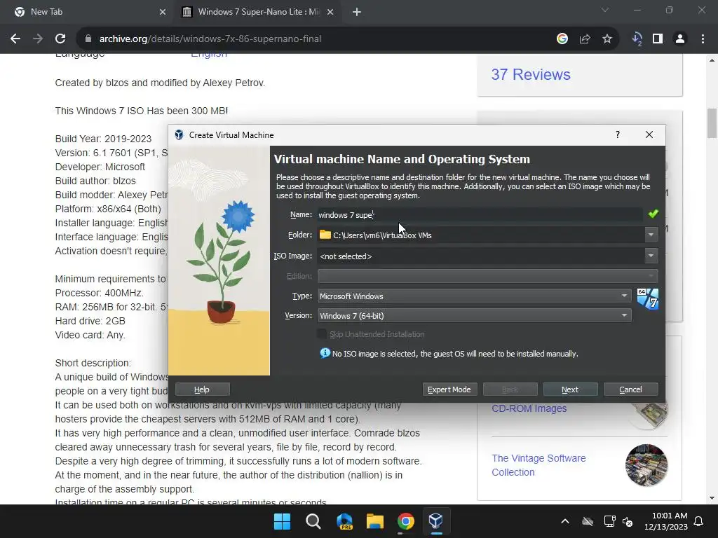The width and height of the screenshot is (718, 538).
Task: Click the network tray icon
Action: coord(609,521)
